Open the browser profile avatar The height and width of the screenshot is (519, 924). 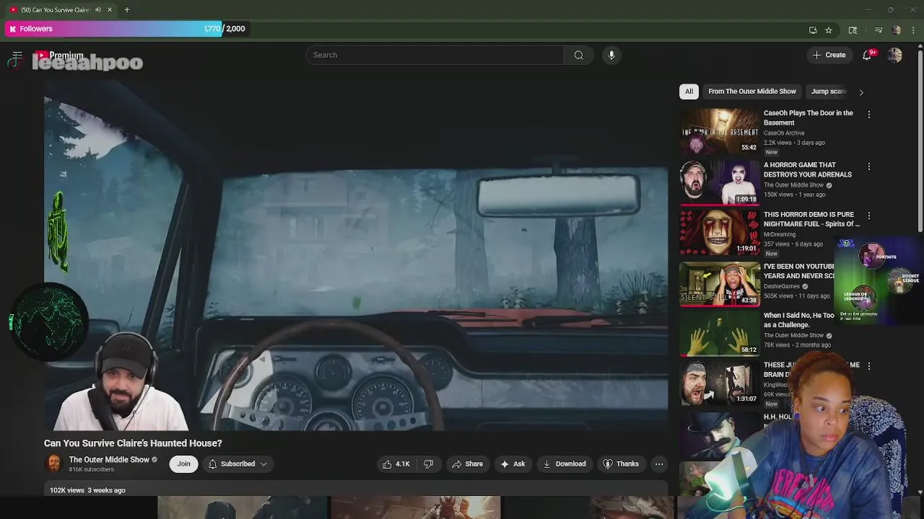pos(897,30)
